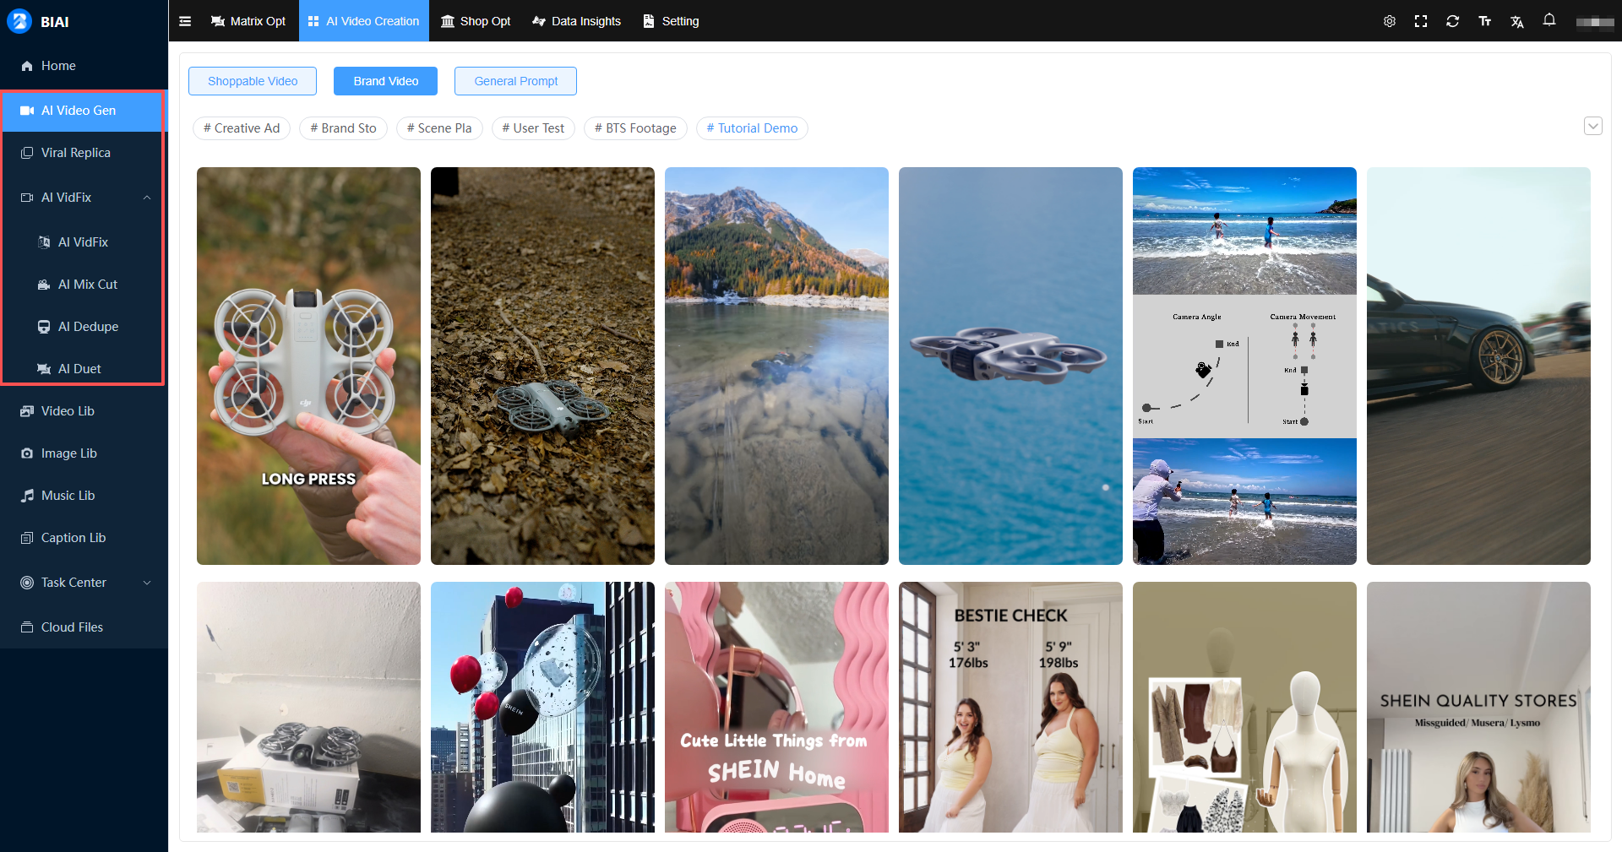Image resolution: width=1622 pixels, height=852 pixels.
Task: Click the user avatar in header
Action: point(1595,22)
